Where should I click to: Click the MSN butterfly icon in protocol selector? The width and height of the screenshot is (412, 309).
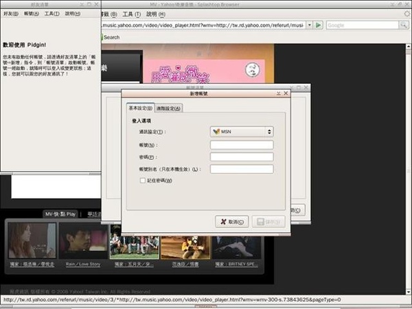(x=216, y=132)
